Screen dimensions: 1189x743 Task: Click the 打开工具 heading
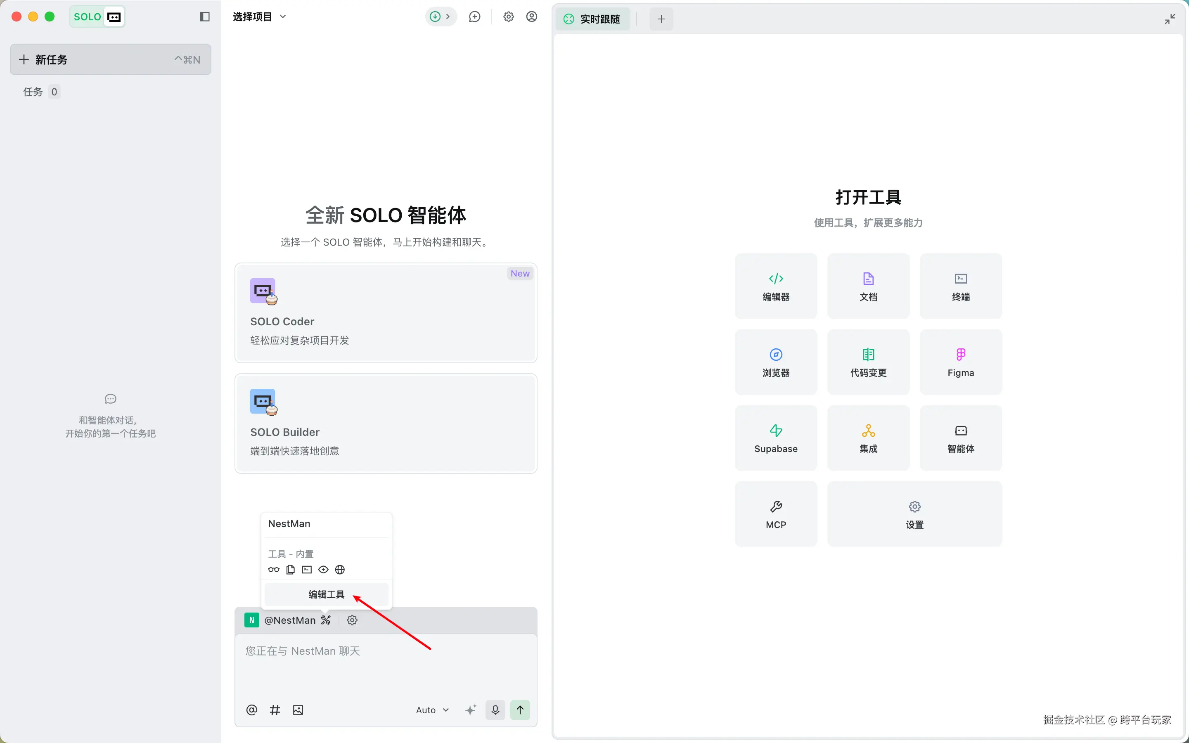point(868,197)
